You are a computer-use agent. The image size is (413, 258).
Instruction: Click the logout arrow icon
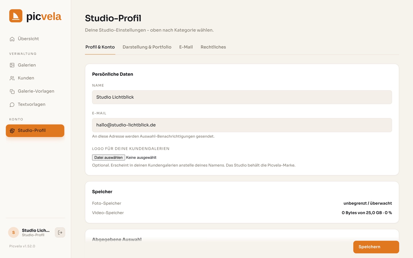60,232
